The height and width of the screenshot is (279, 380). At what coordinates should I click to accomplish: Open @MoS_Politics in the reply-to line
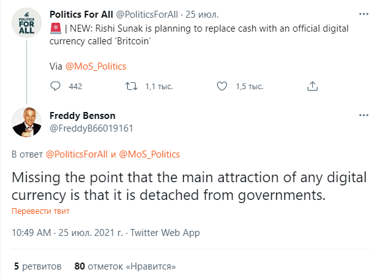click(149, 154)
